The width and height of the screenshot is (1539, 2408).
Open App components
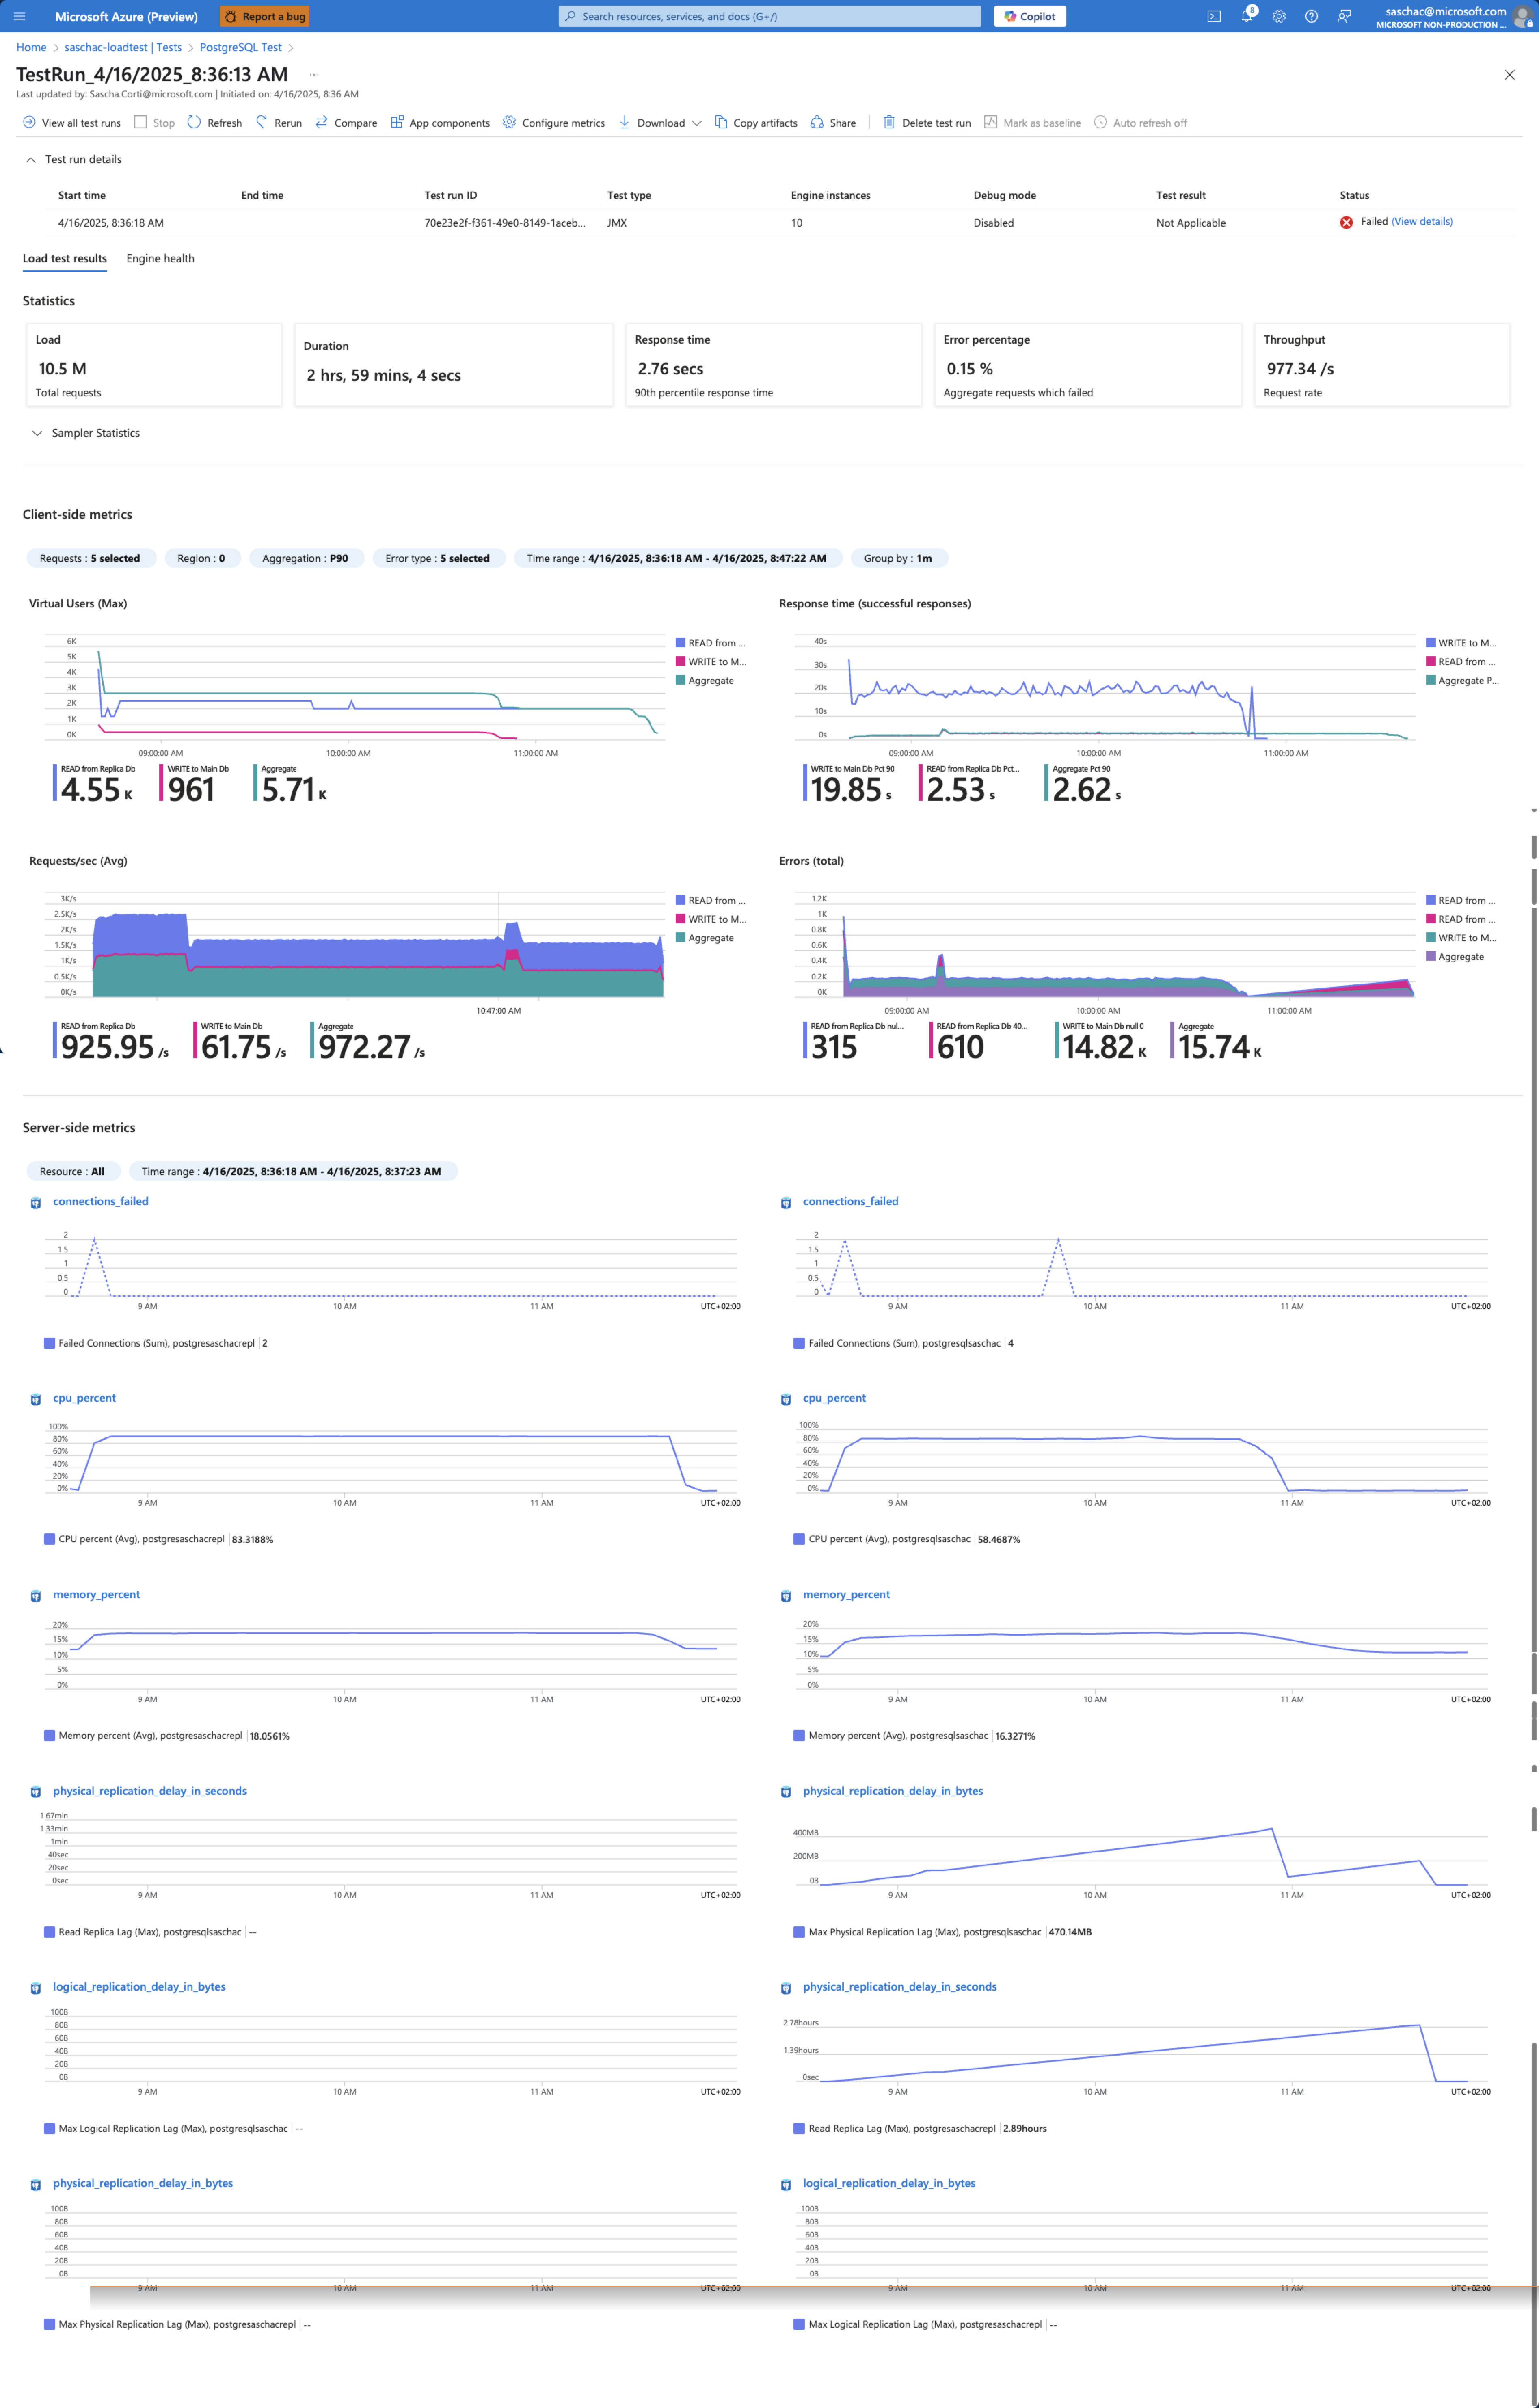point(440,123)
